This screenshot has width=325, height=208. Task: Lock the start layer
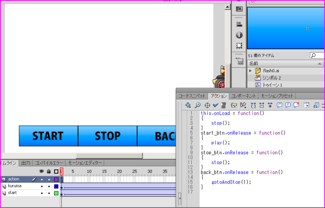49,193
